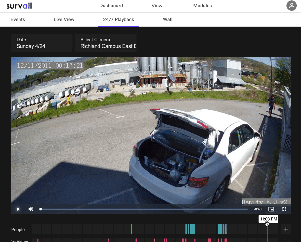
Task: Open the Views menu
Action: coord(158,6)
